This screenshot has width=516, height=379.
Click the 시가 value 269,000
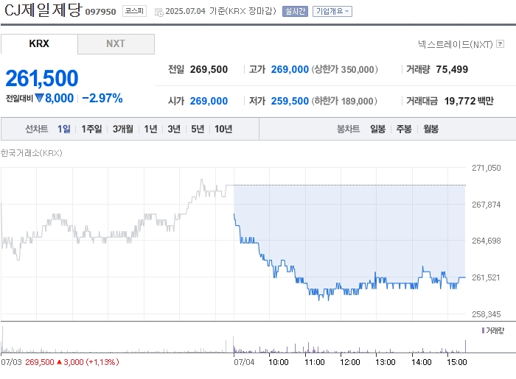point(209,101)
